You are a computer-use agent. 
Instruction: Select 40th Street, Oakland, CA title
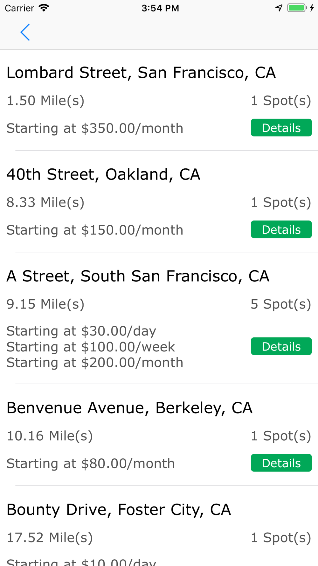(103, 174)
